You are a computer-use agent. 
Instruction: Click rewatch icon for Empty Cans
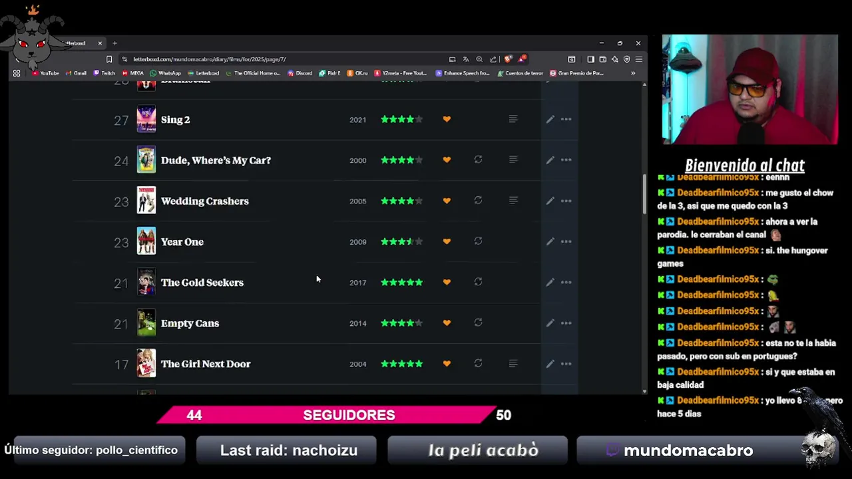(x=478, y=323)
